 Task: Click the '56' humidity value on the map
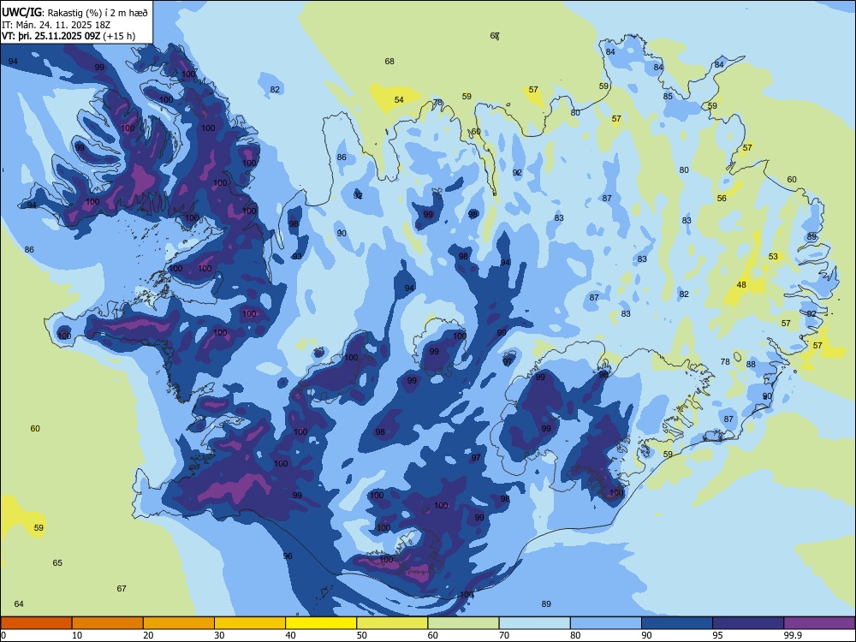coord(722,199)
